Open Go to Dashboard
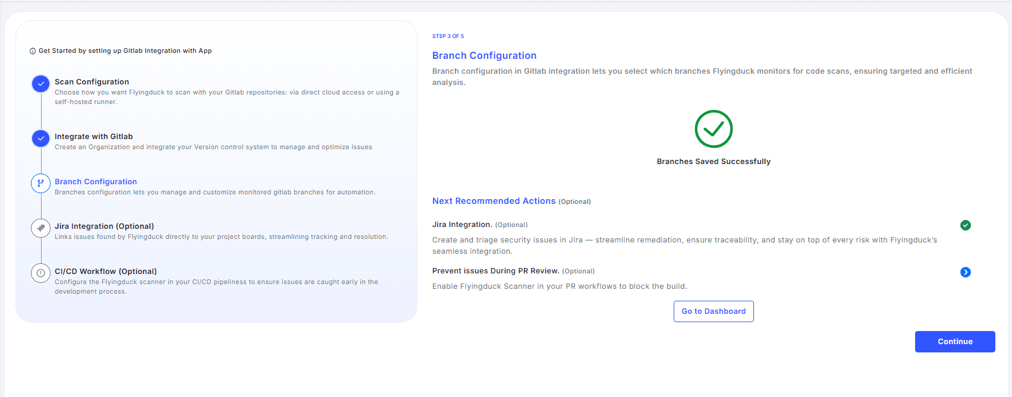The height and width of the screenshot is (397, 1012). click(714, 311)
